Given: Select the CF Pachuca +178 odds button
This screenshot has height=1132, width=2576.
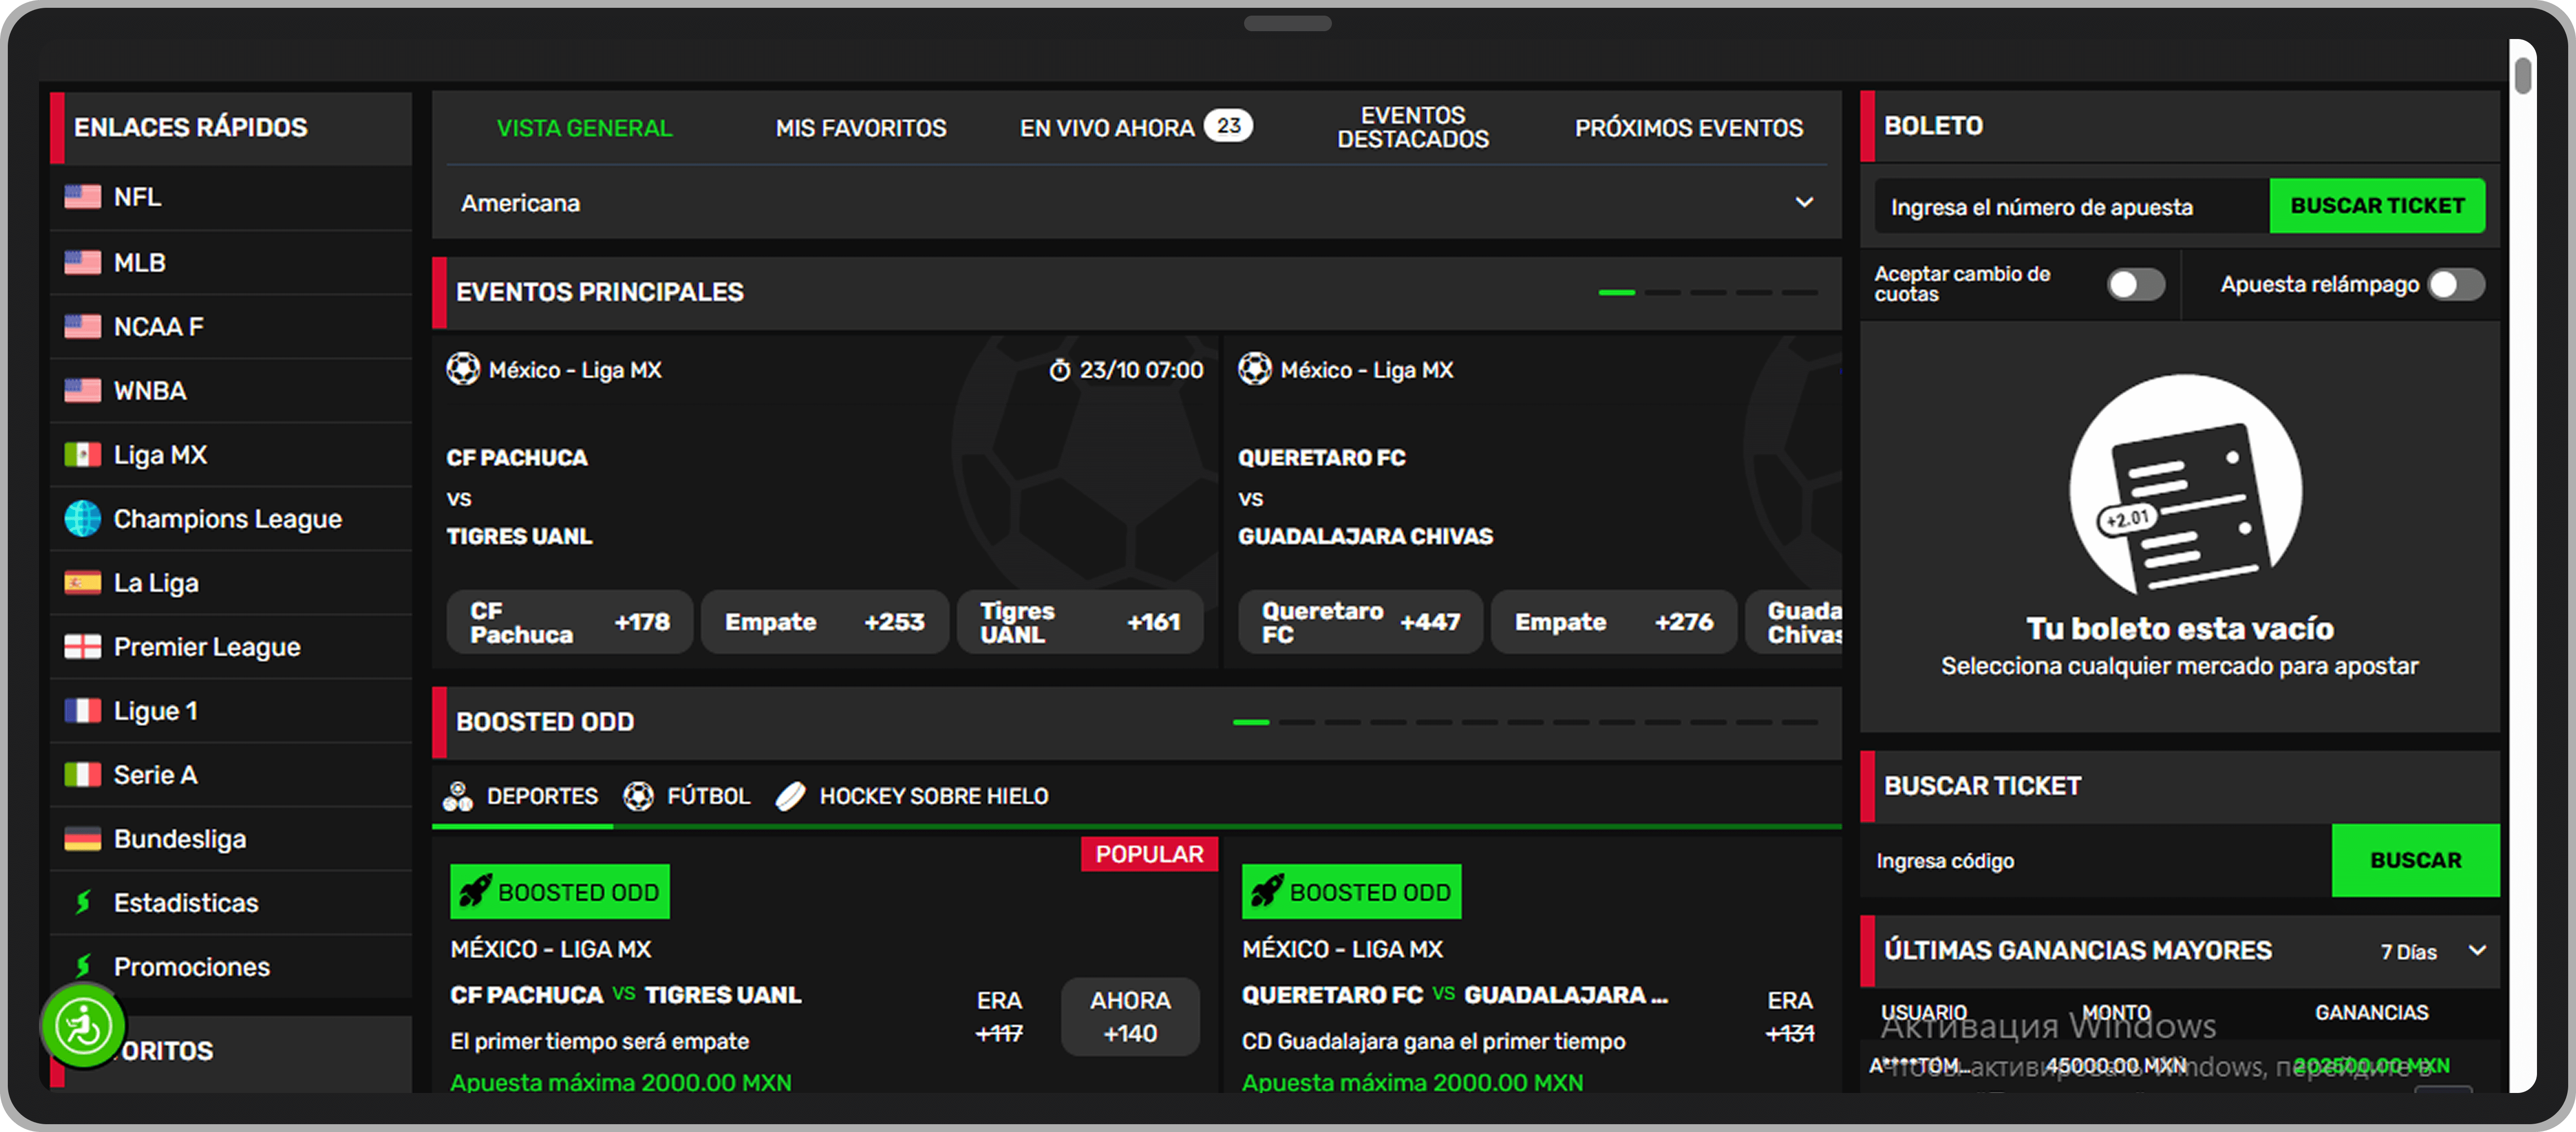Looking at the screenshot, I should [x=569, y=622].
